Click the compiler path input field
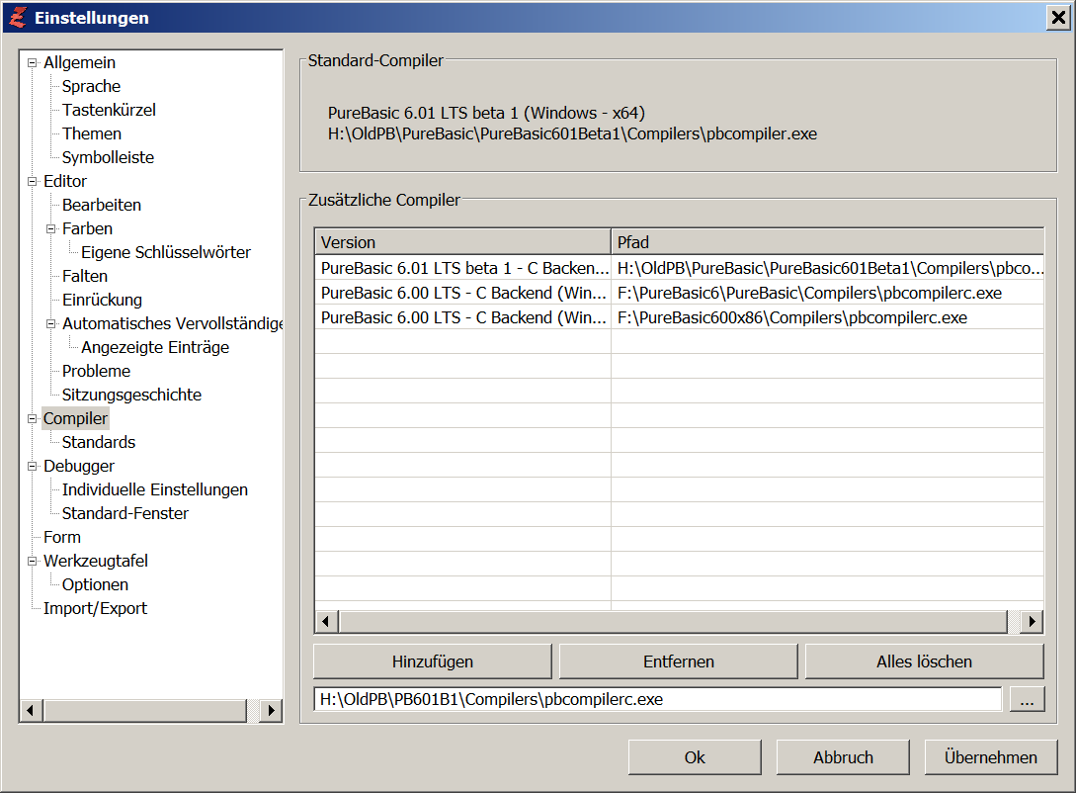1076x793 pixels. click(x=657, y=700)
